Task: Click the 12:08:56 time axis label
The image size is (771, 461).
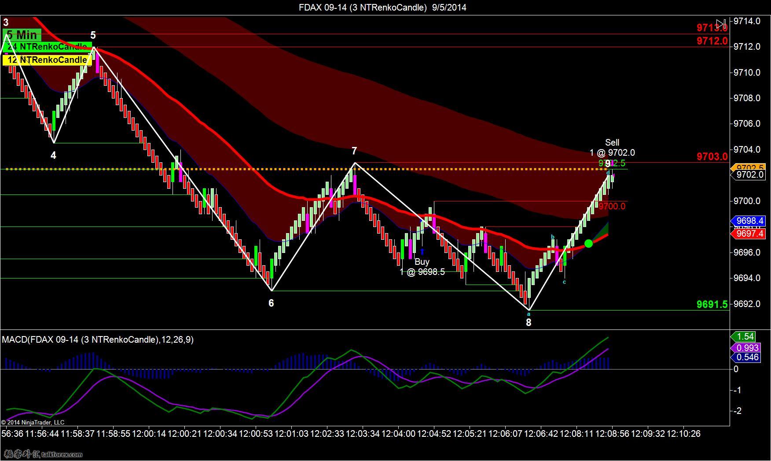Action: (x=612, y=434)
